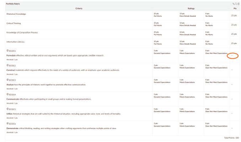Click the outcome icon beside ECOC1

(7, 50)
